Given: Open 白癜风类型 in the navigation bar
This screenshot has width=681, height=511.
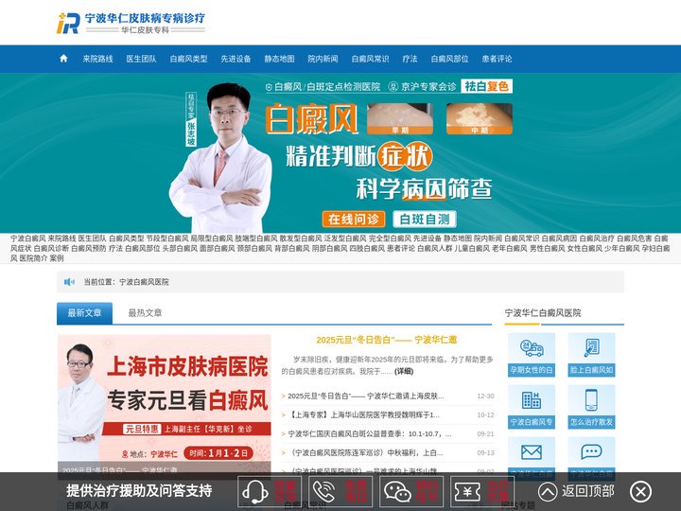Looking at the screenshot, I should (188, 59).
